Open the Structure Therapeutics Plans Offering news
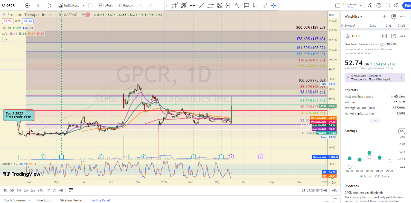Image resolution: width=411 pixels, height=203 pixels. point(375,78)
